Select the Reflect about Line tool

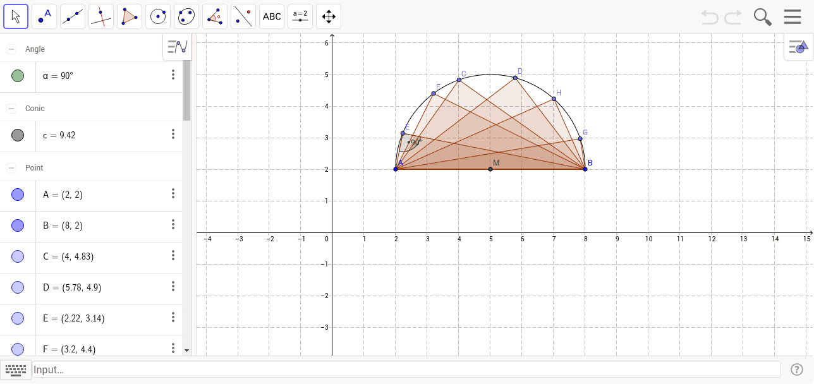tap(243, 16)
